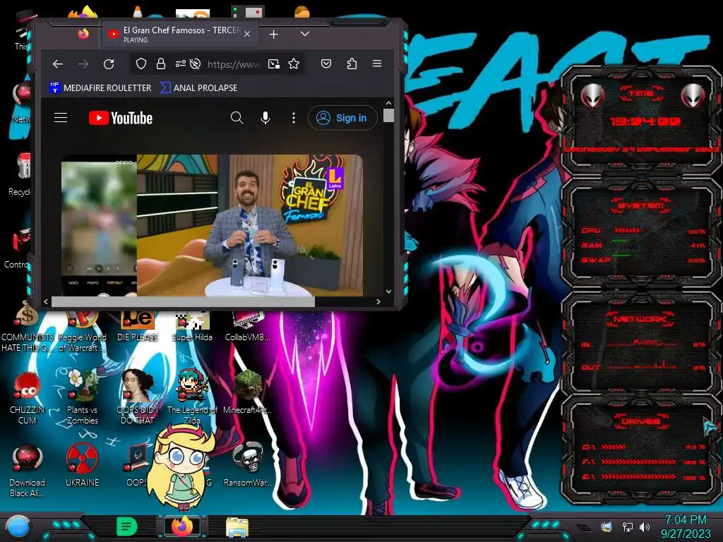Select the red Chuzzle desktop icon

28,398
